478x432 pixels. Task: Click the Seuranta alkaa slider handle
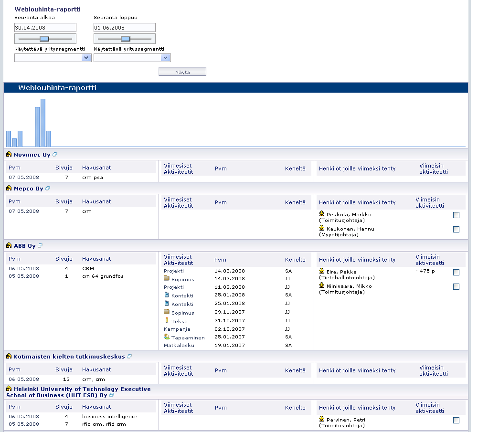pos(44,39)
